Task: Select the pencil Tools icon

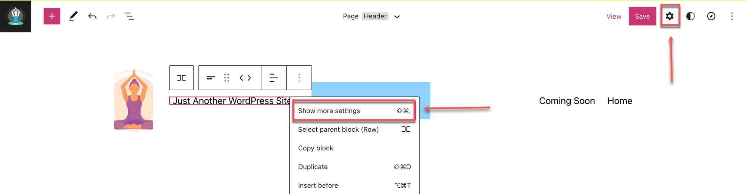Action: coord(73,16)
